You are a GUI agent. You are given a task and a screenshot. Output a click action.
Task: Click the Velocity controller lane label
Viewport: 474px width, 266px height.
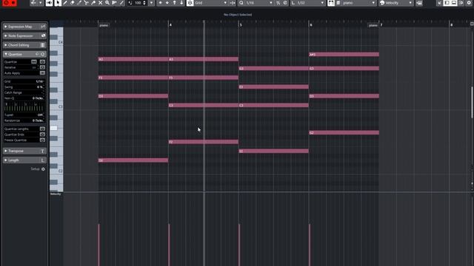click(56, 194)
